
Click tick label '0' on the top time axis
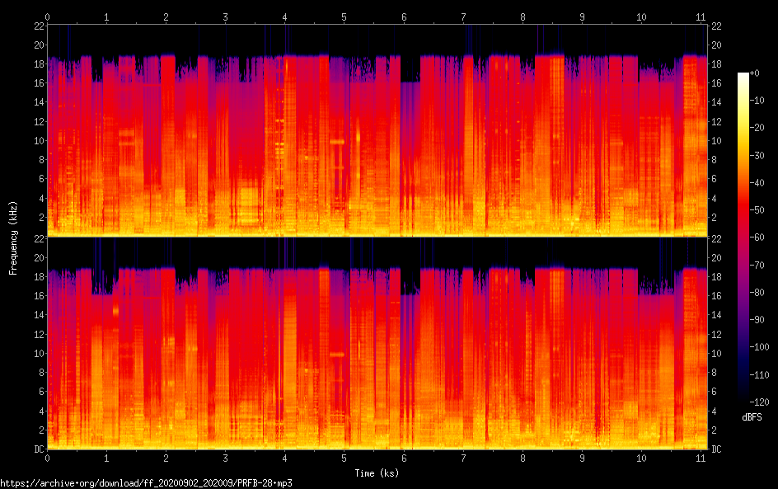click(47, 17)
